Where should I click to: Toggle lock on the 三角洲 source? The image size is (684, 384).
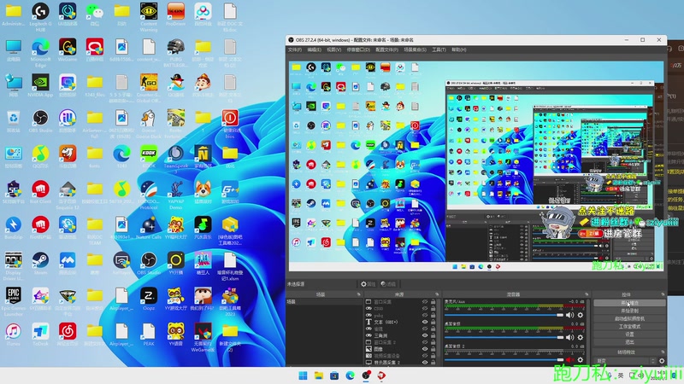[x=433, y=335]
